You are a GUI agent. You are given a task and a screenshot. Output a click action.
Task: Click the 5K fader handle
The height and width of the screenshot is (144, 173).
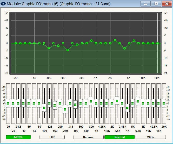tap(132, 103)
